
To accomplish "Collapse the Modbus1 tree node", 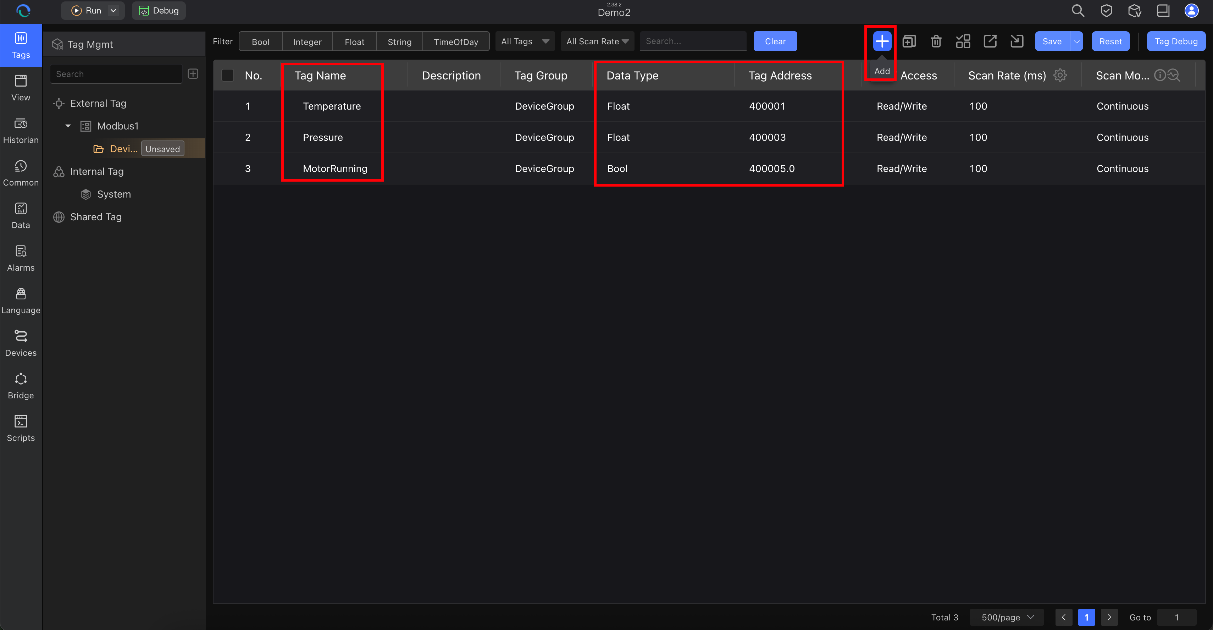I will click(x=68, y=126).
